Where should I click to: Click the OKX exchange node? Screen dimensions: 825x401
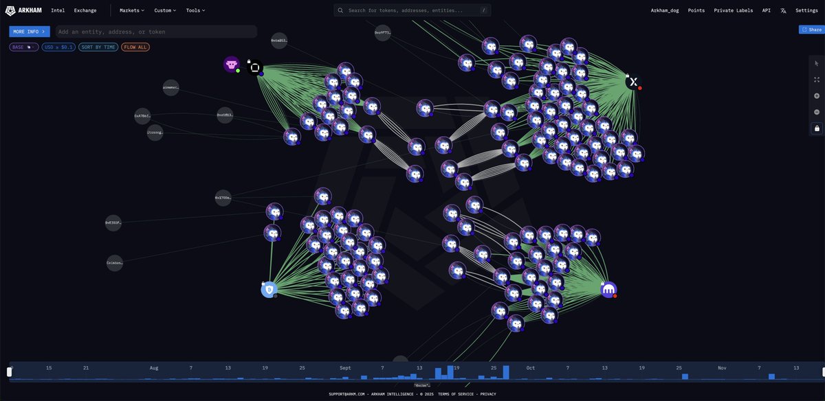click(x=633, y=82)
